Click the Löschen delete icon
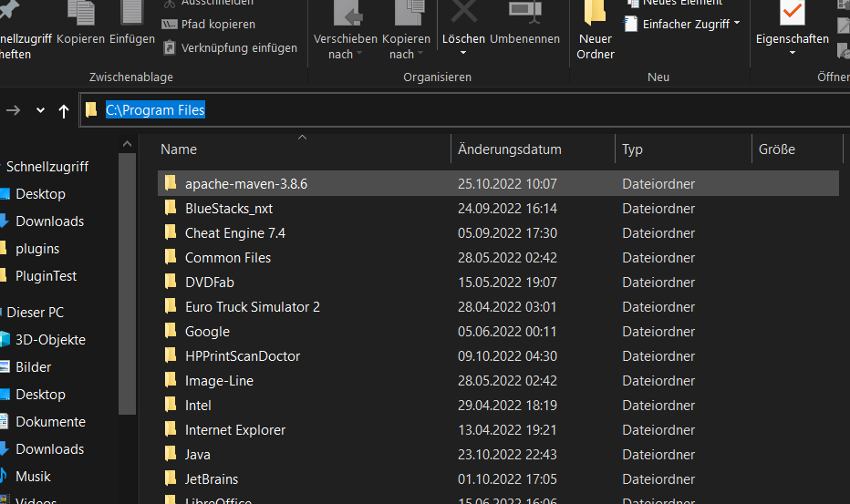 (463, 12)
